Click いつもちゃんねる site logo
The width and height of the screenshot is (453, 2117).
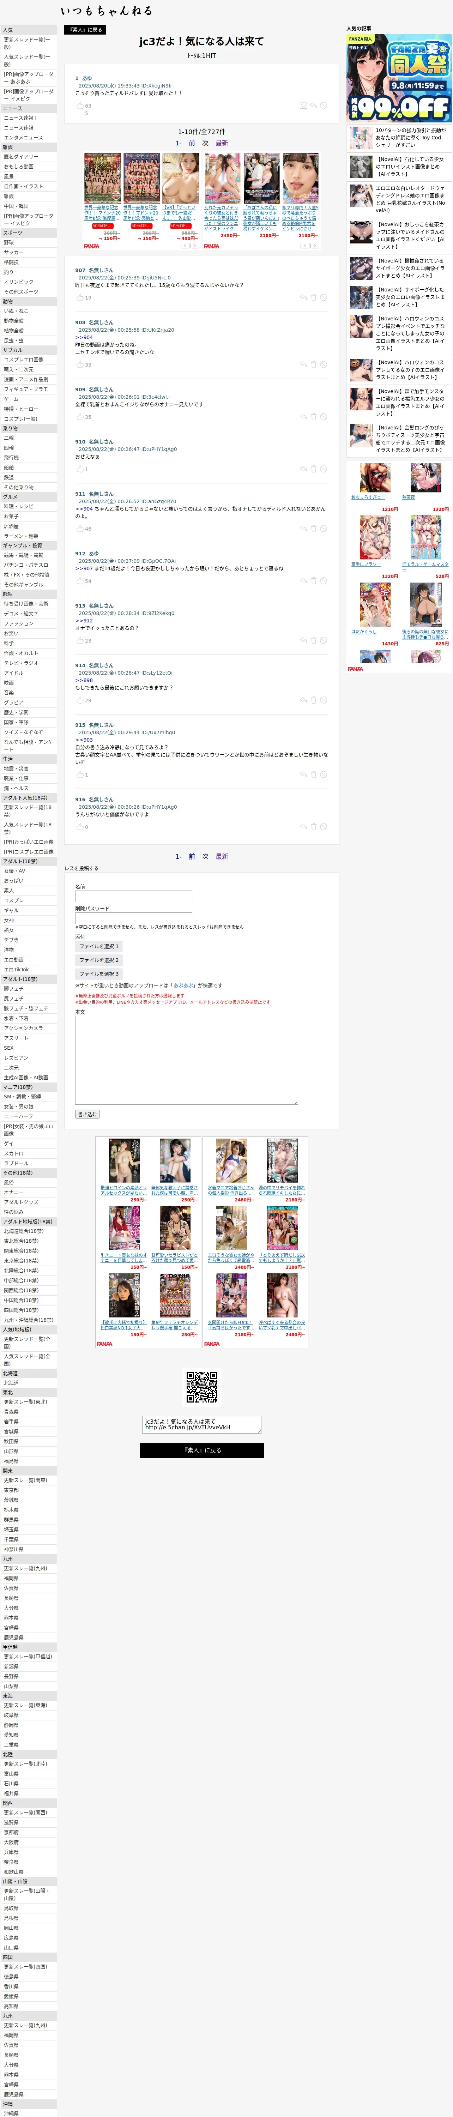point(107,11)
